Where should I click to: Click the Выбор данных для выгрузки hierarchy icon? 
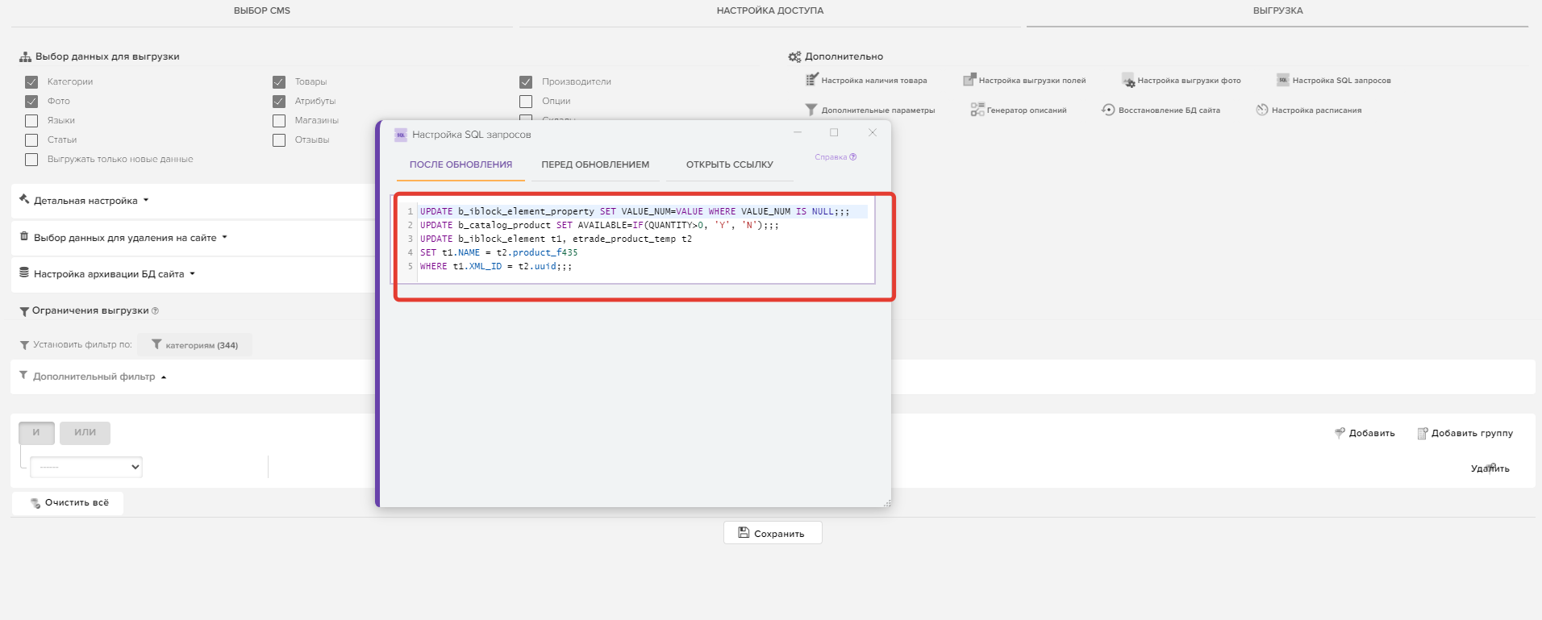[x=25, y=56]
